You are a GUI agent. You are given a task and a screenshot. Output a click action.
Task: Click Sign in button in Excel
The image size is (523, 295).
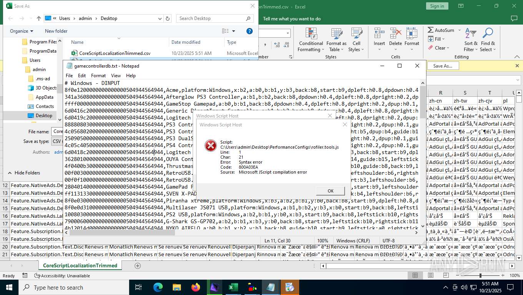click(x=437, y=6)
